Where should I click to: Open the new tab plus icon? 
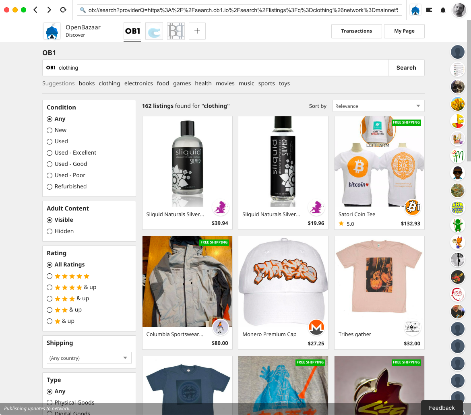[x=197, y=31]
